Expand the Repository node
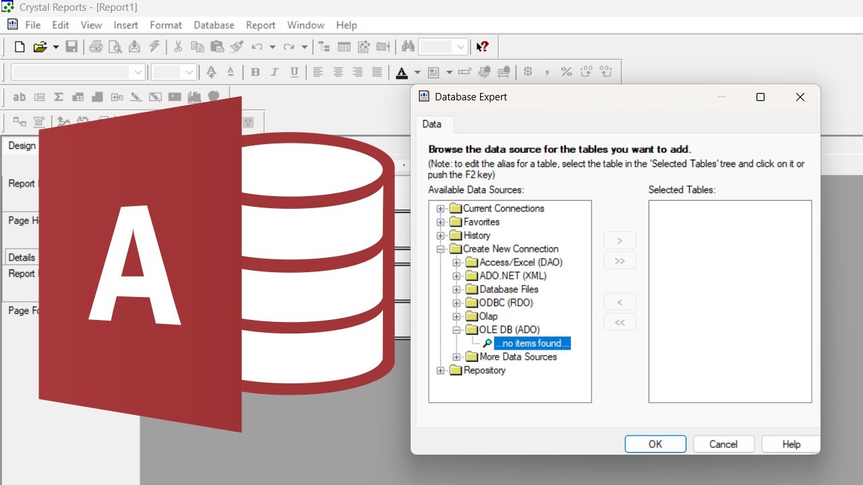The width and height of the screenshot is (863, 485). (x=441, y=370)
